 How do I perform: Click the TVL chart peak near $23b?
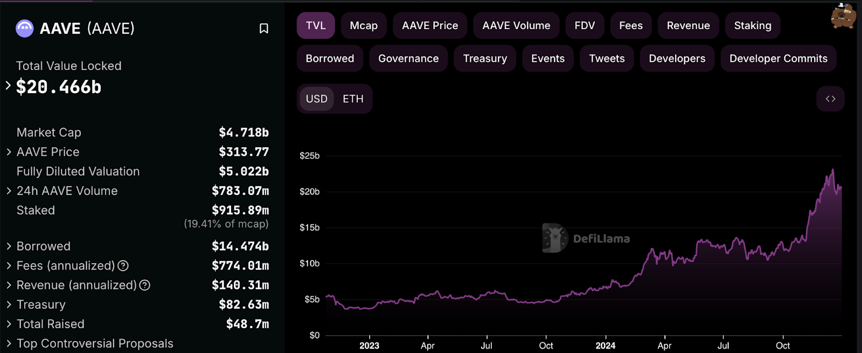tap(833, 170)
